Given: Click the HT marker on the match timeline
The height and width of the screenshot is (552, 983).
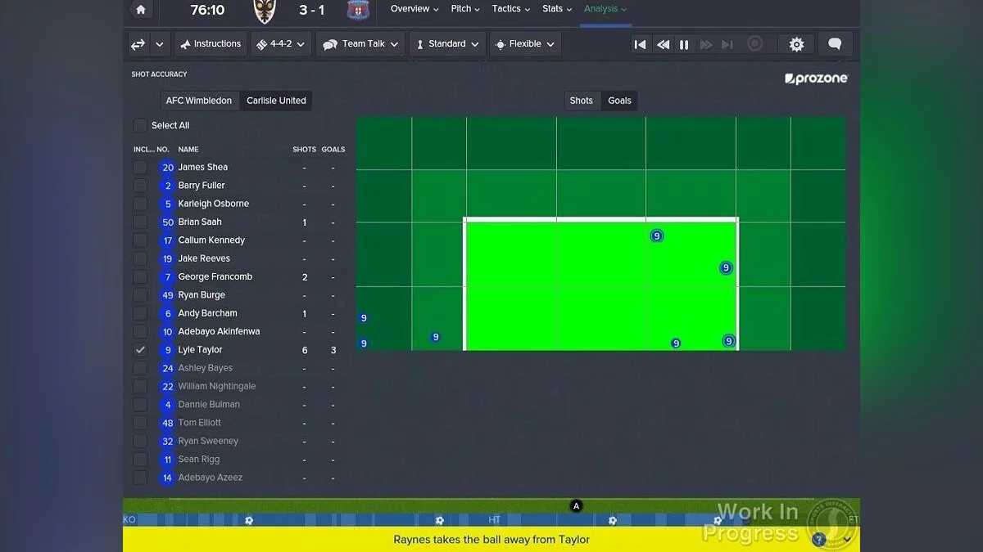Looking at the screenshot, I should coord(494,519).
